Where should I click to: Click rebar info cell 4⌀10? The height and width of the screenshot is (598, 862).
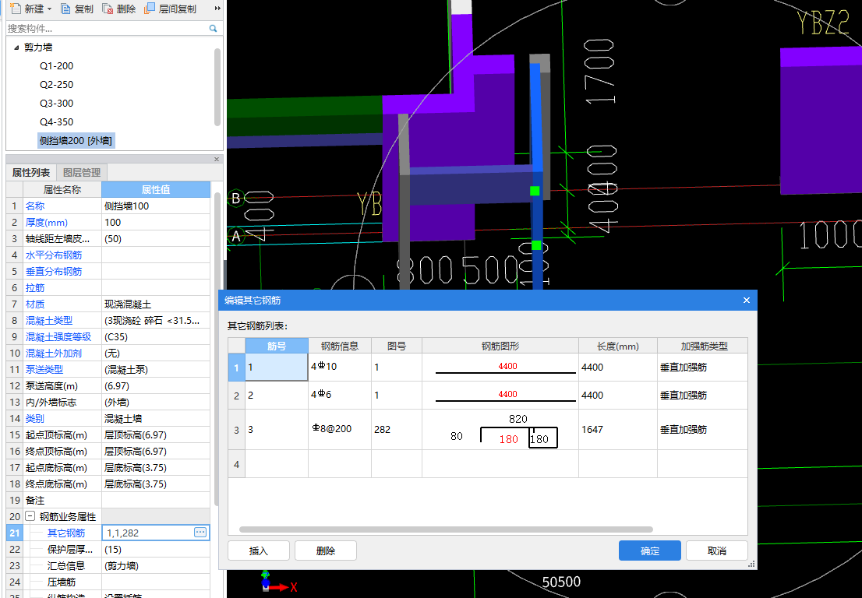tap(340, 368)
